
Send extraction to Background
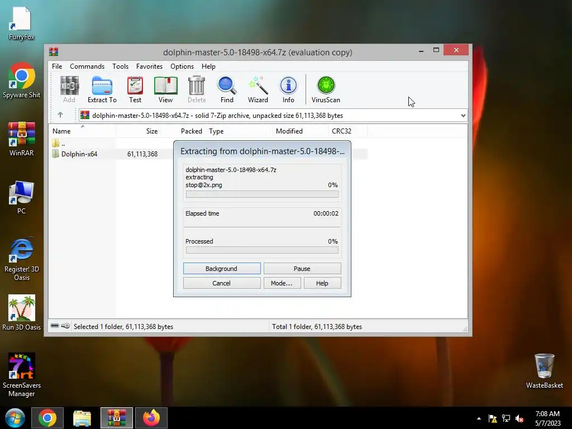222,269
